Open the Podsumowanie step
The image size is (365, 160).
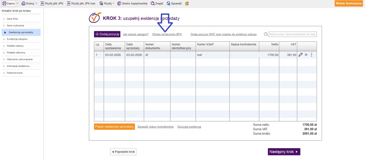pyautogui.click(x=15, y=73)
